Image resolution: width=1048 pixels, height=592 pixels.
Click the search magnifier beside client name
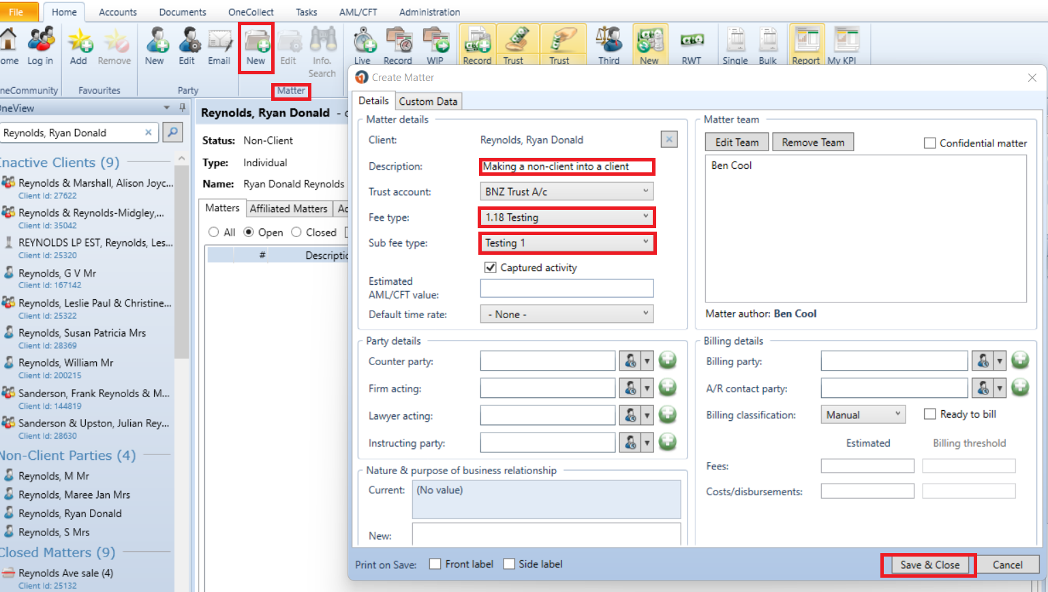(173, 132)
